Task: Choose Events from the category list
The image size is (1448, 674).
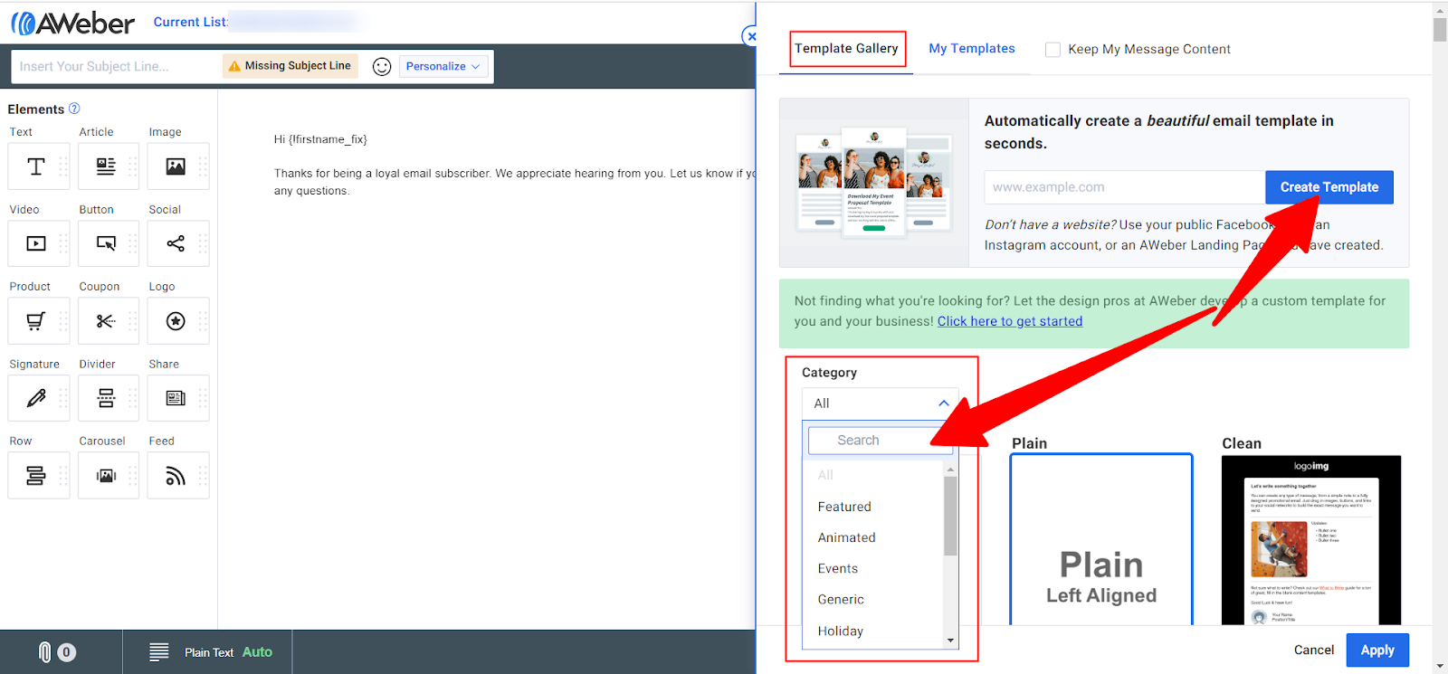Action: pyautogui.click(x=838, y=568)
